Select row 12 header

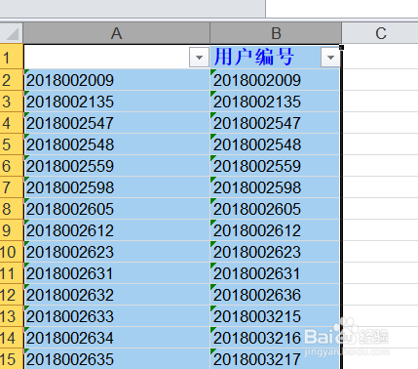tap(12, 295)
